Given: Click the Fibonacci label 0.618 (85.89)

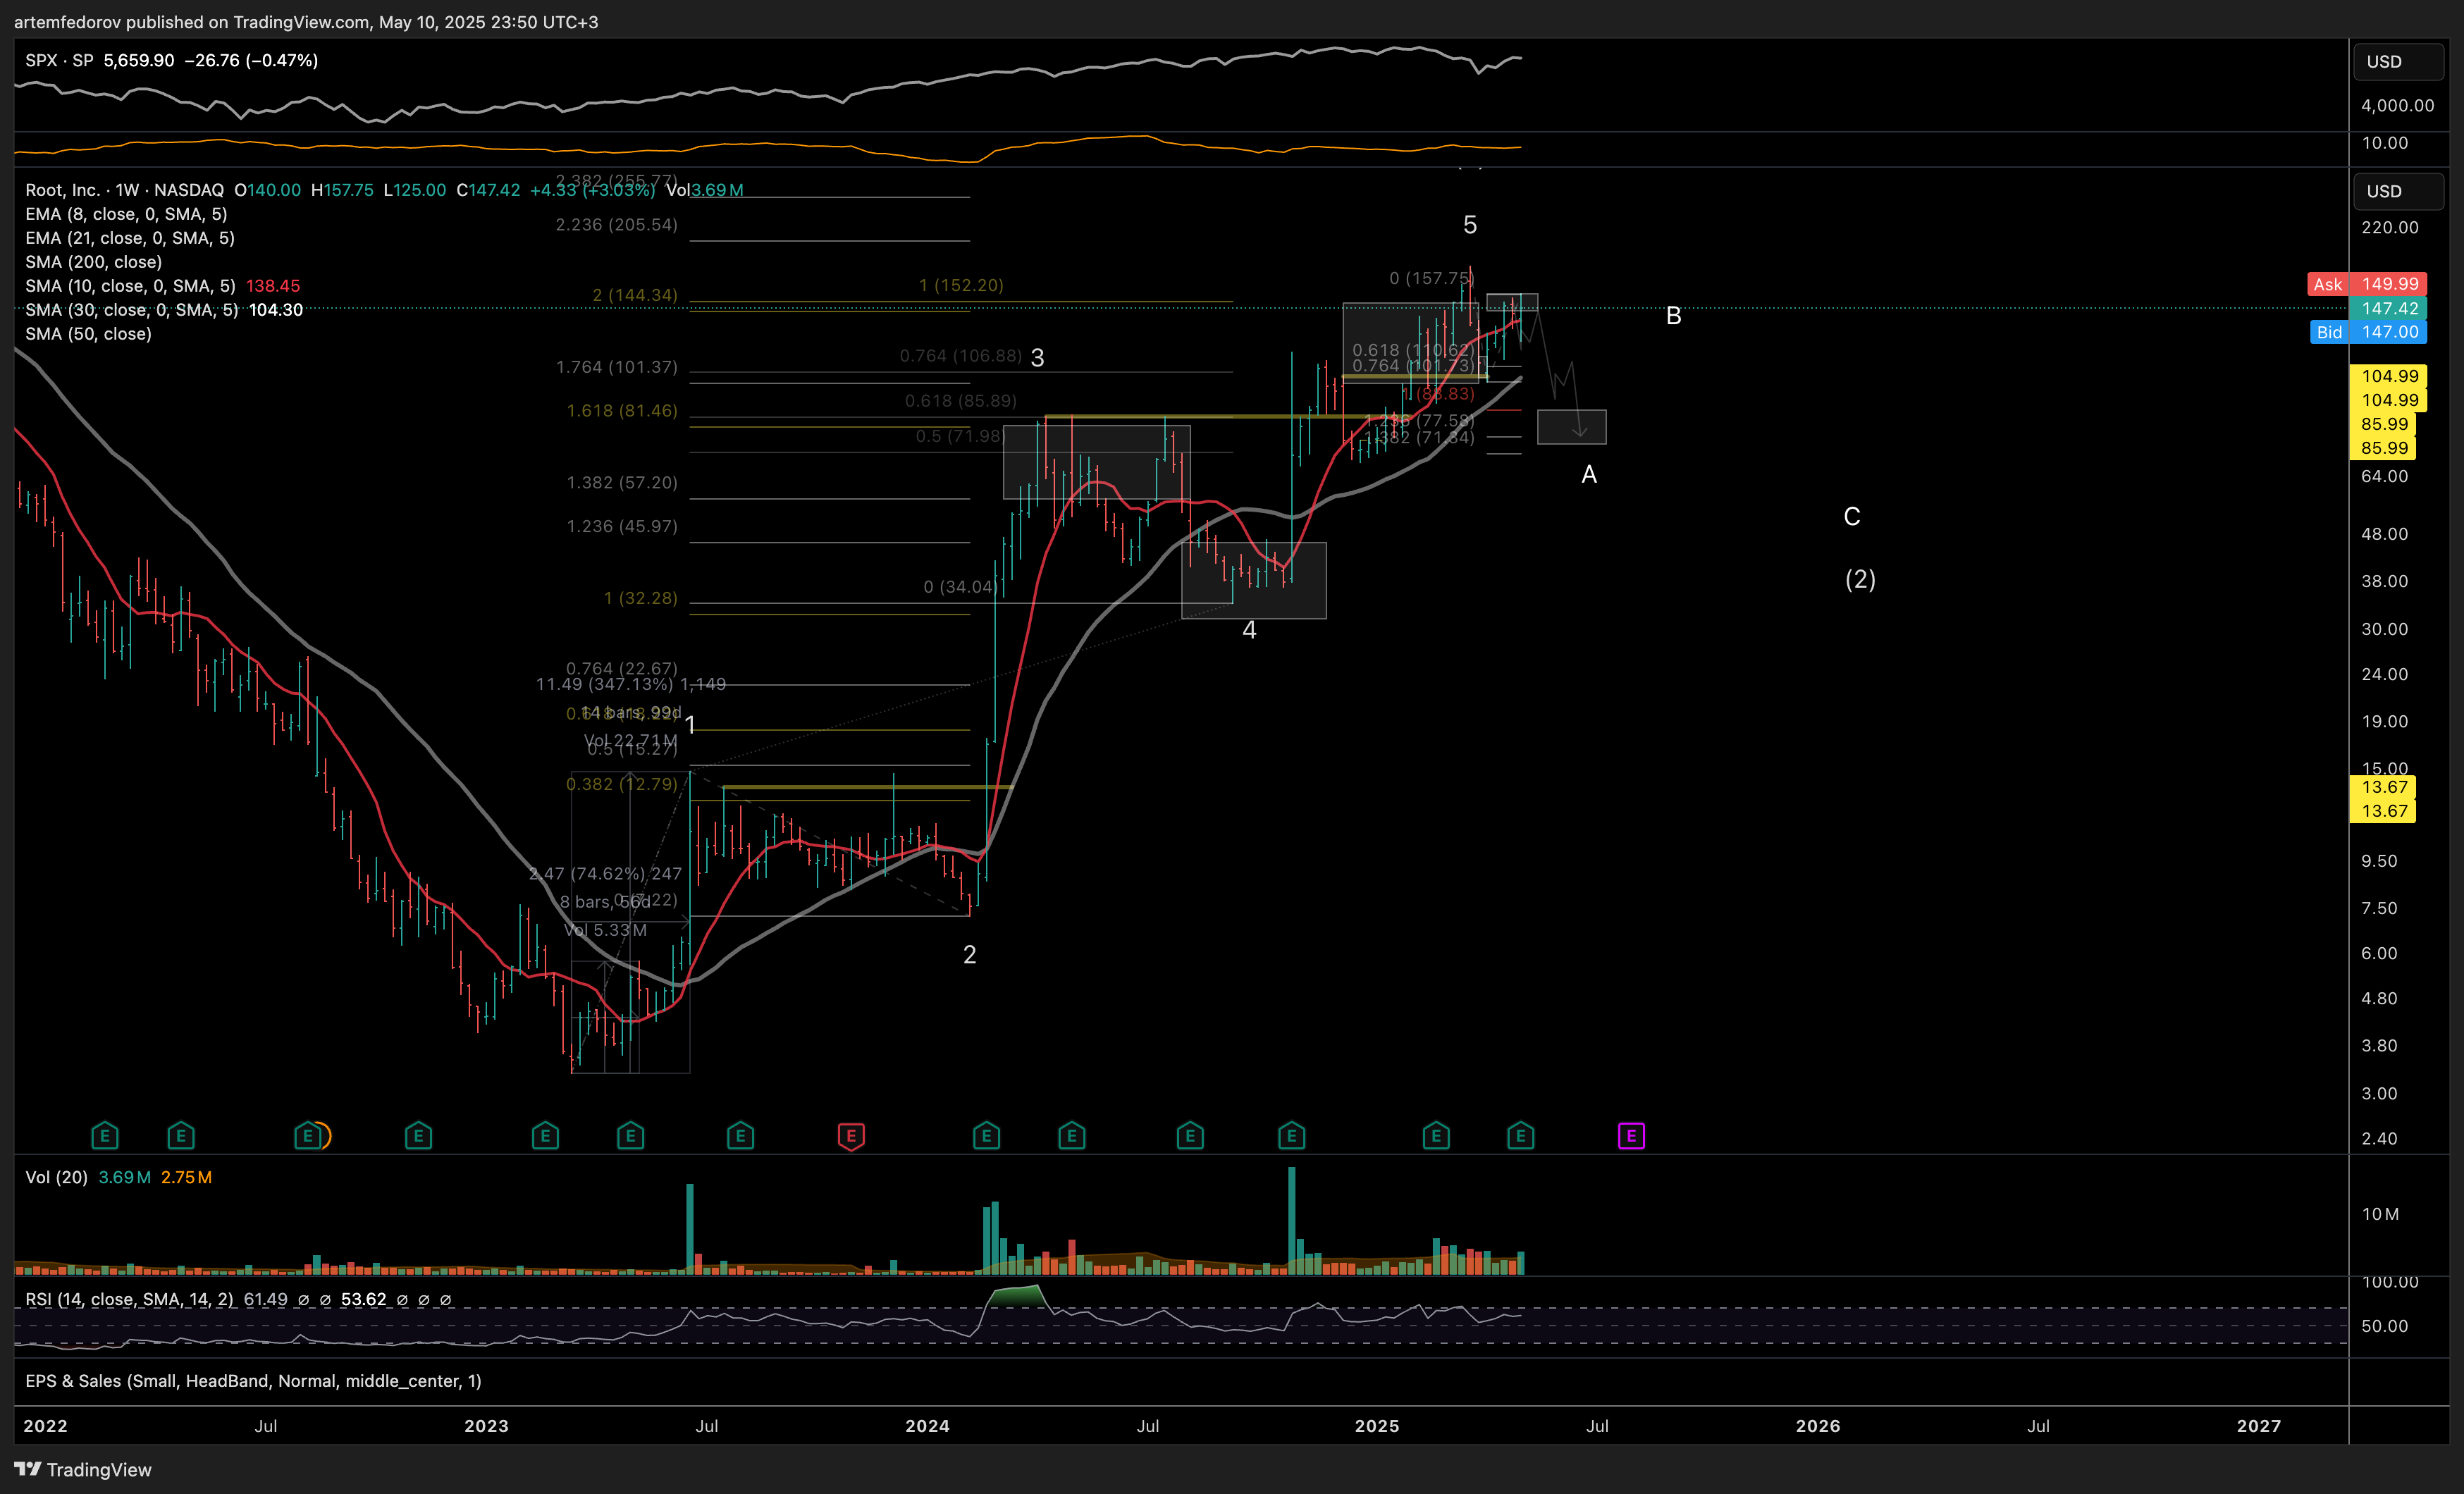Looking at the screenshot, I should coord(961,401).
